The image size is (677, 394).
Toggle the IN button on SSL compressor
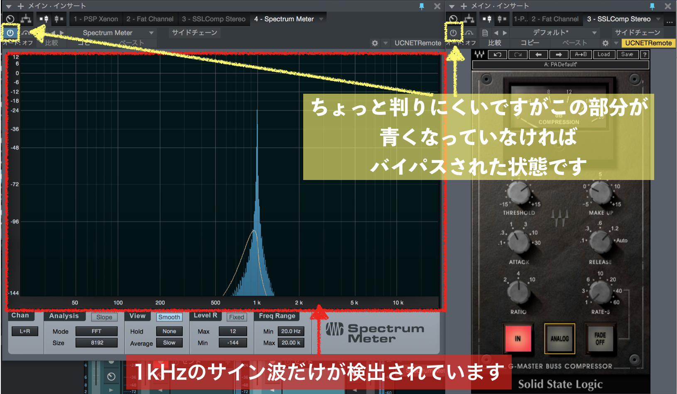click(518, 338)
